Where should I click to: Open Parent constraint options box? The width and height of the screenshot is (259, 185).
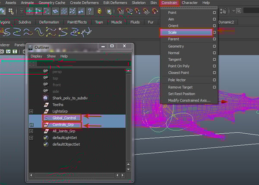click(214, 39)
